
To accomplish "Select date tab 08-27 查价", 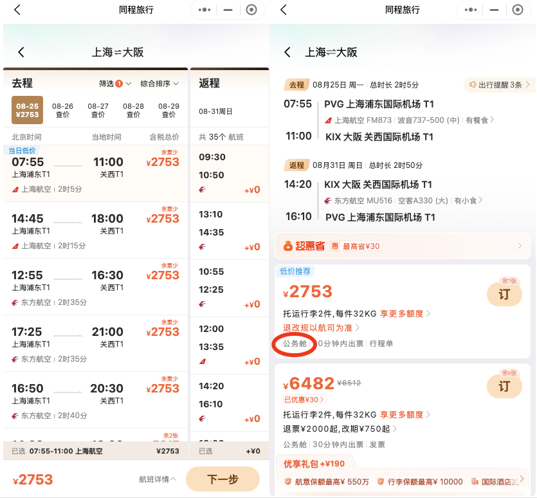I will coord(98,110).
